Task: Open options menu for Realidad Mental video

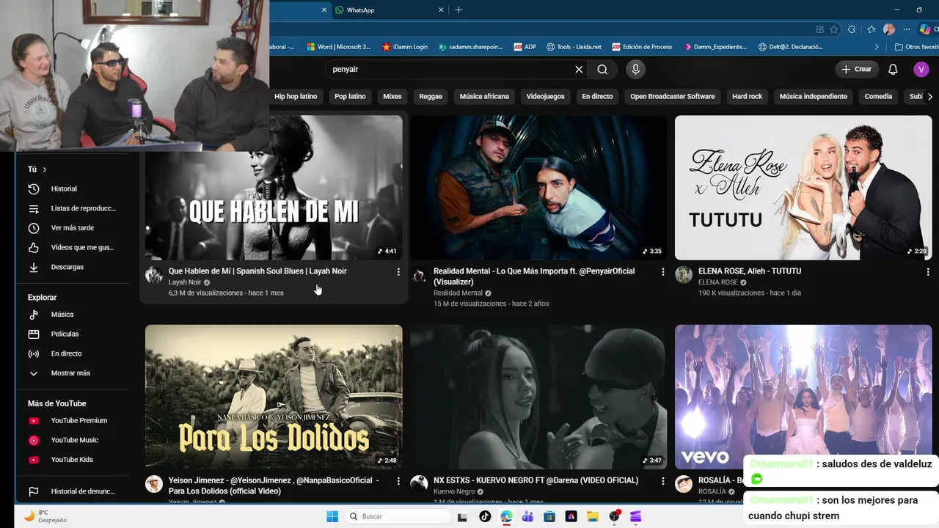Action: coord(663,272)
